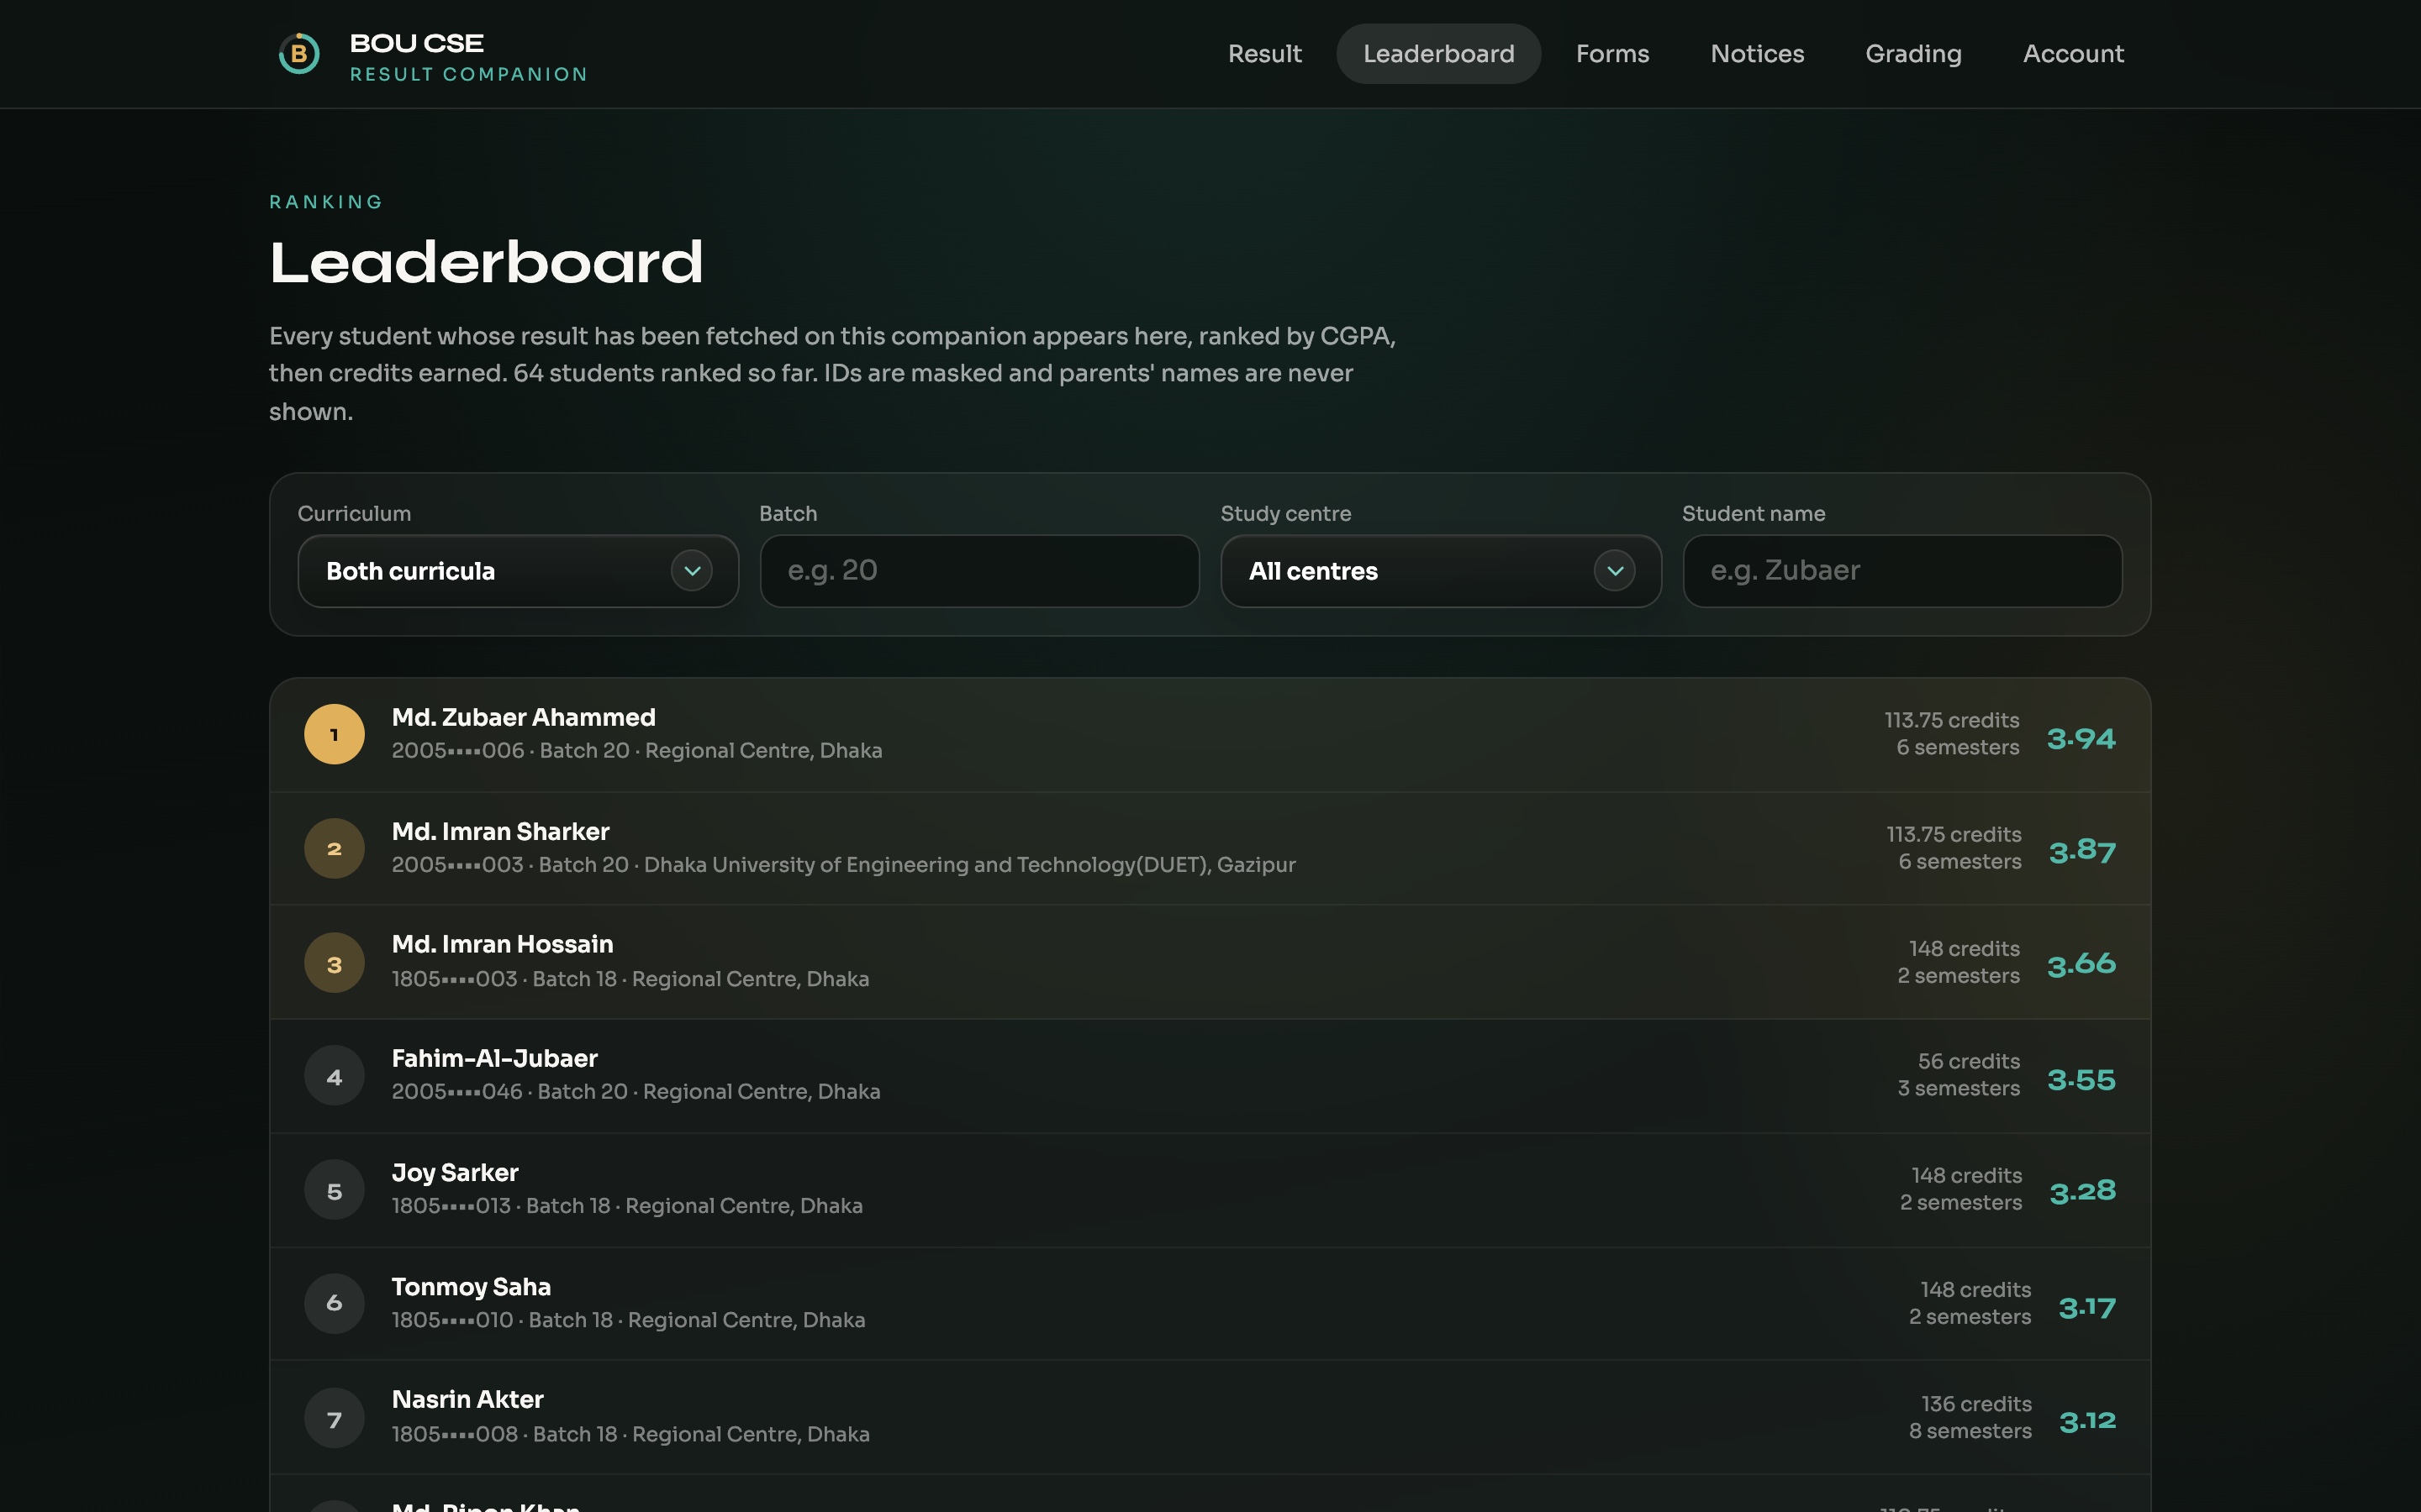Viewport: 2421px width, 1512px height.
Task: Click masked ID 1805••••010 details line
Action: click(628, 1320)
